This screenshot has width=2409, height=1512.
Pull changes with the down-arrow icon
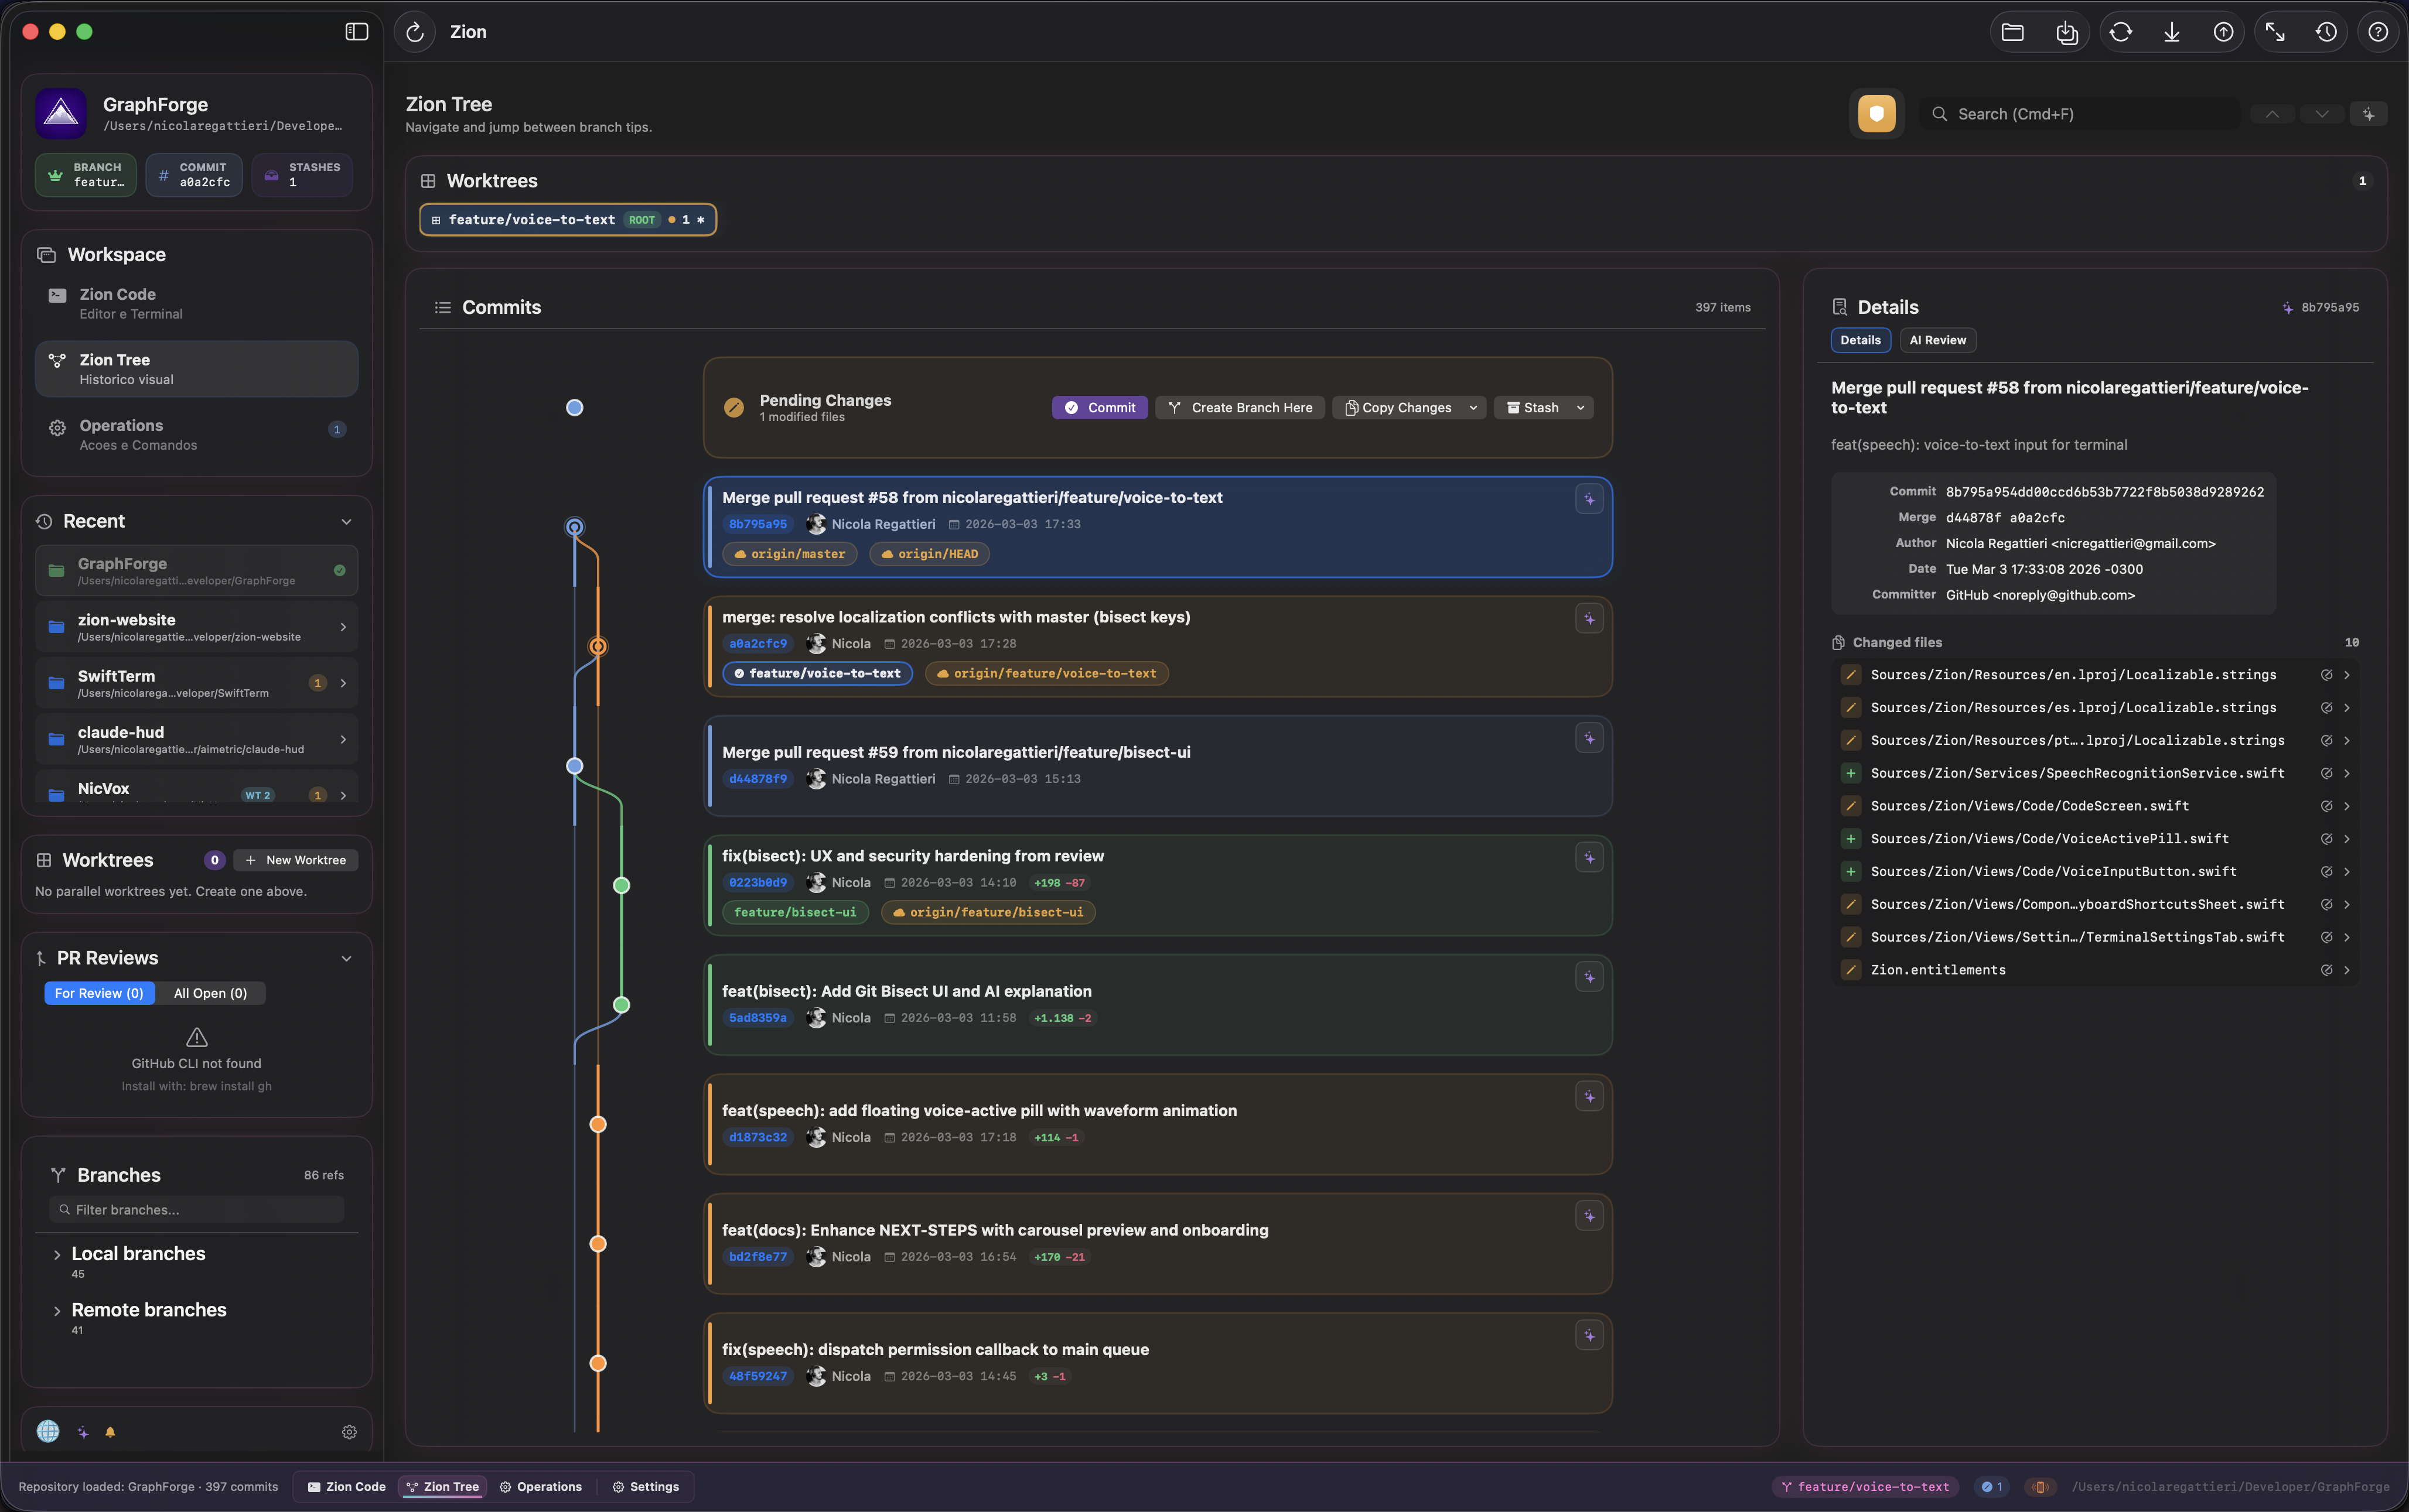point(2172,32)
